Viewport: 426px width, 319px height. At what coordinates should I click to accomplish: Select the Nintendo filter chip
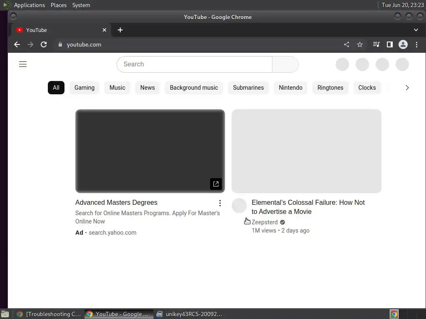291,88
